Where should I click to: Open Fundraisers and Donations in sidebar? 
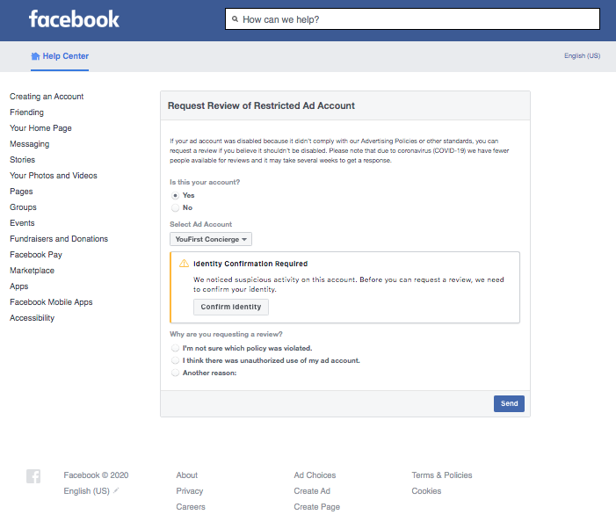(59, 239)
